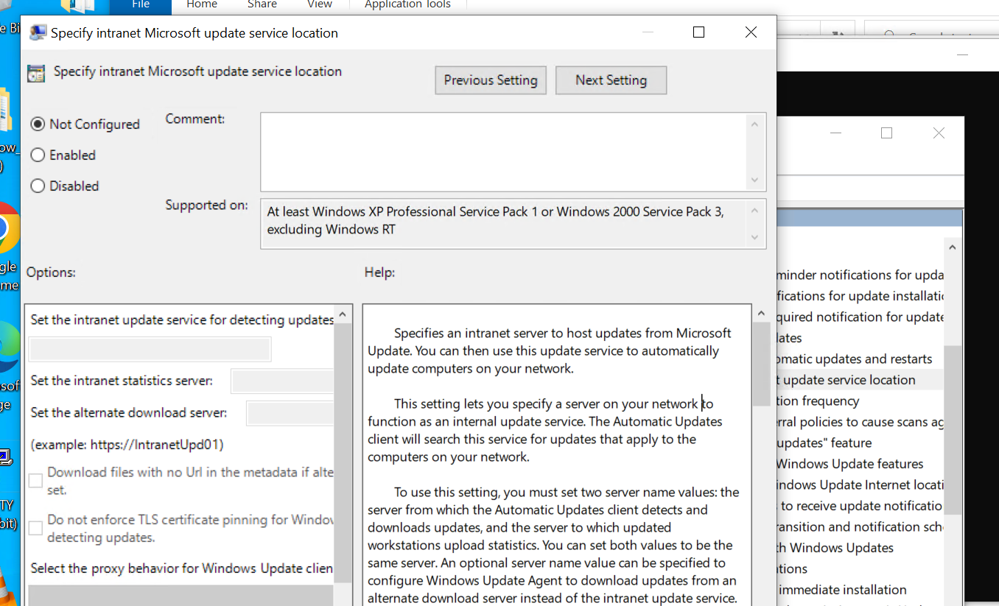999x606 pixels.
Task: Click the alternate download server field
Action: click(290, 413)
